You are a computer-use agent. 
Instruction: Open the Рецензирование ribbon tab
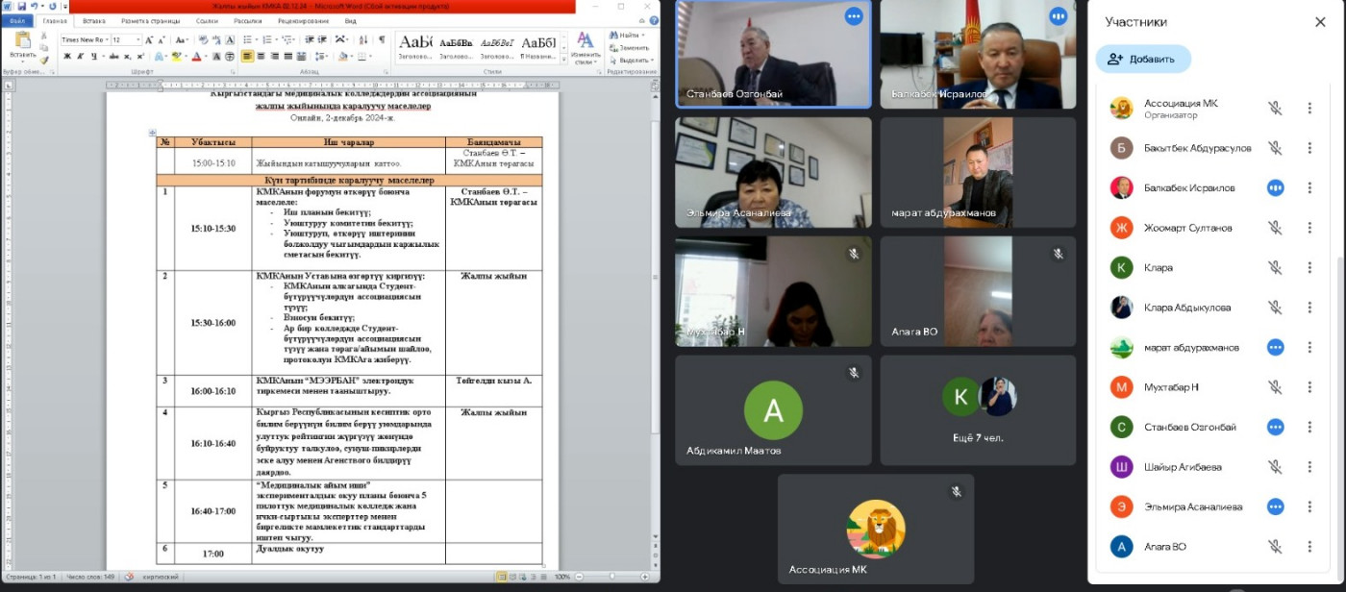[x=303, y=20]
